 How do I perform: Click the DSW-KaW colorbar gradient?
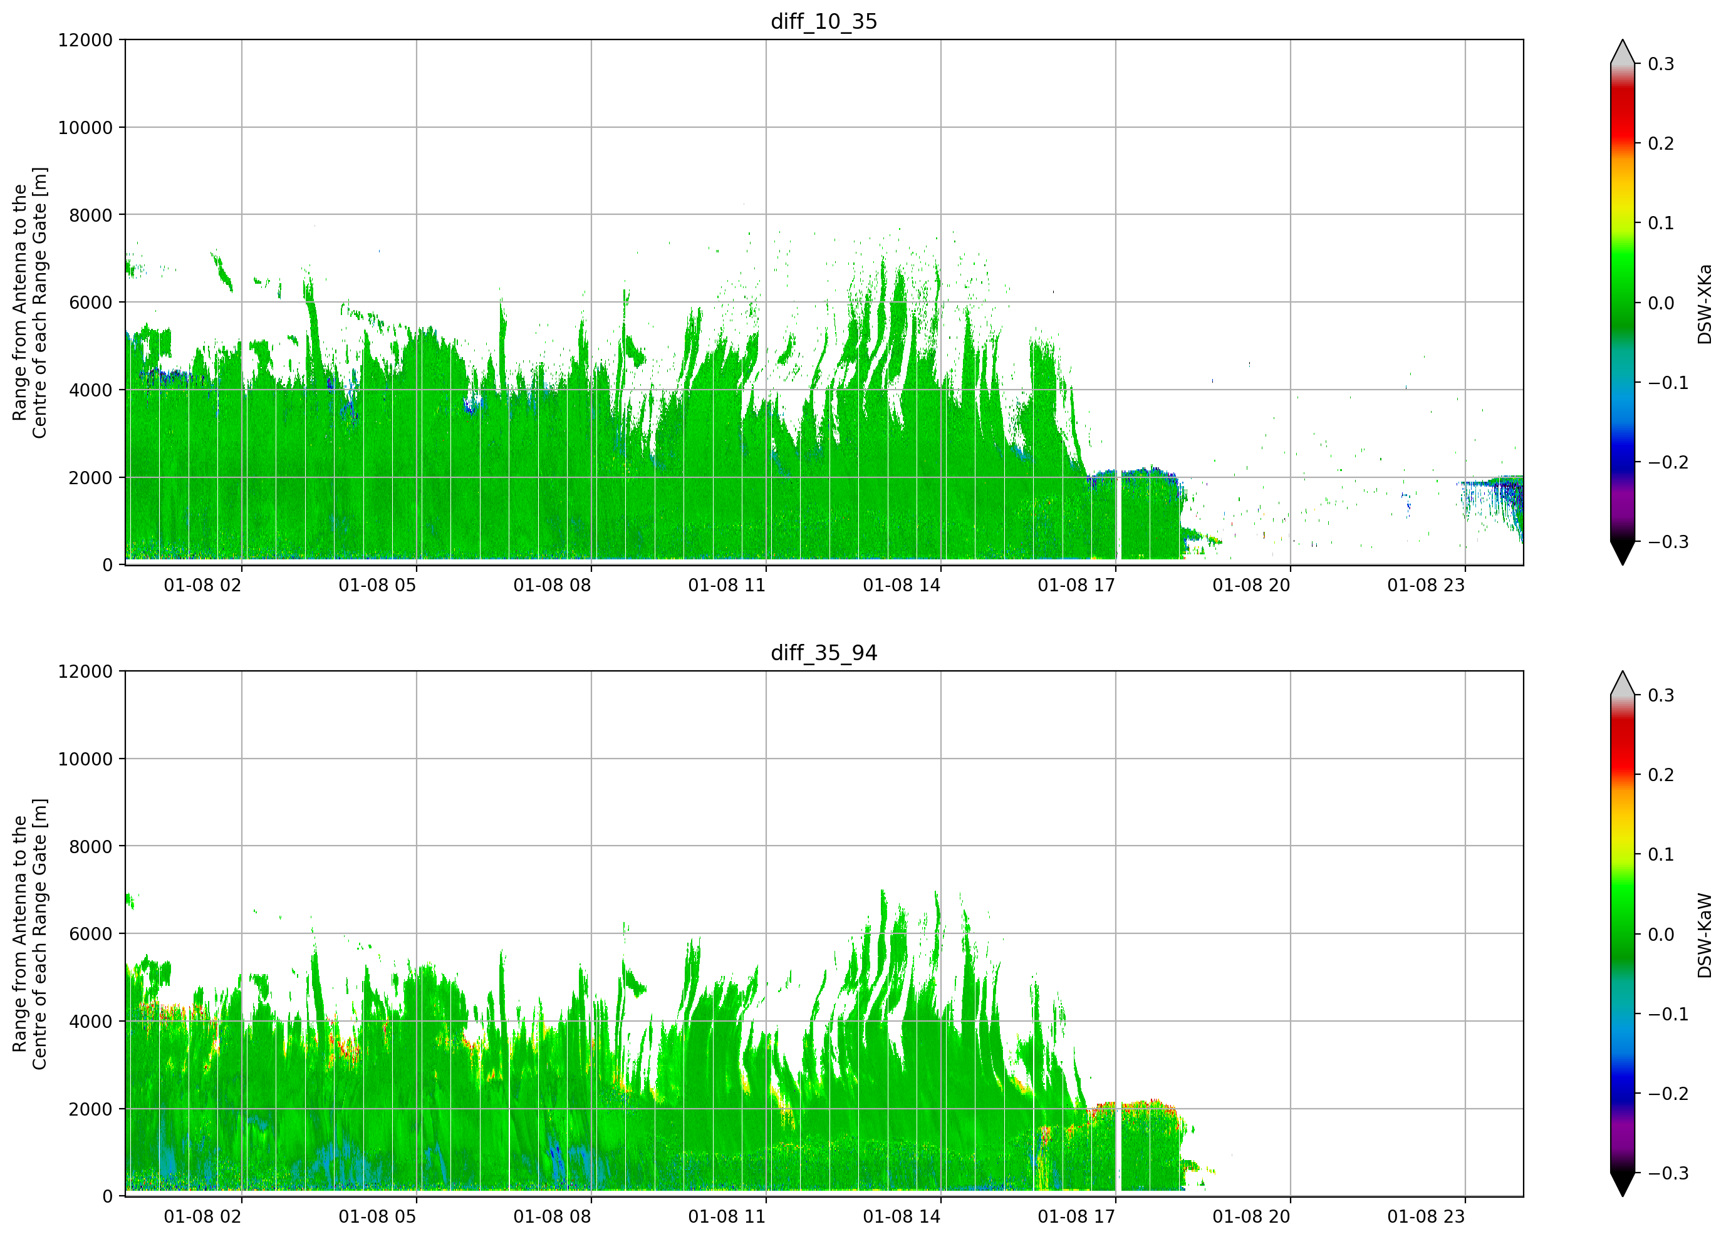(x=1623, y=934)
